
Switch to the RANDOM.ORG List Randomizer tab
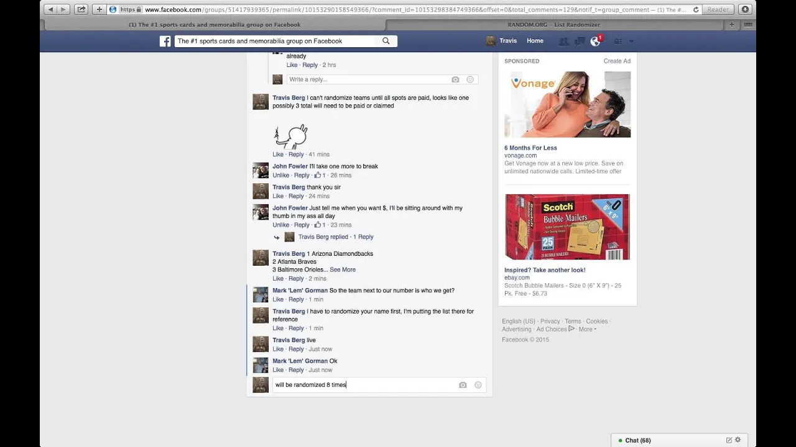click(553, 25)
